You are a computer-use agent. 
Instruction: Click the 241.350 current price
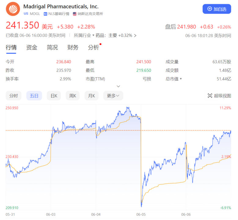coord(23,25)
